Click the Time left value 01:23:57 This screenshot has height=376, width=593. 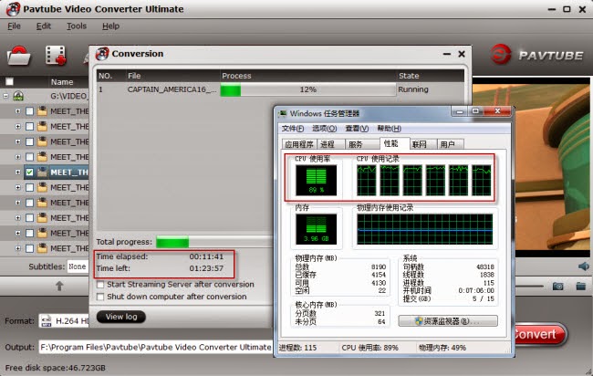click(x=206, y=268)
